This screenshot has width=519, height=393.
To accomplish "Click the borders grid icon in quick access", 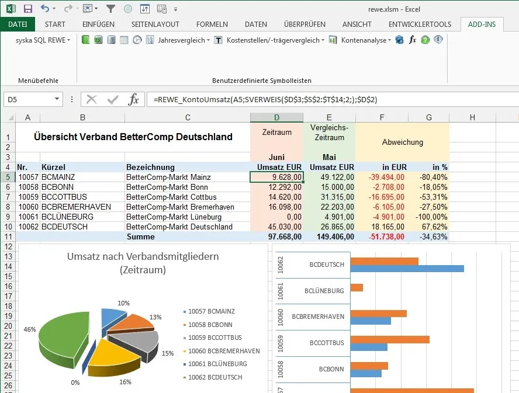I will pyautogui.click(x=88, y=9).
